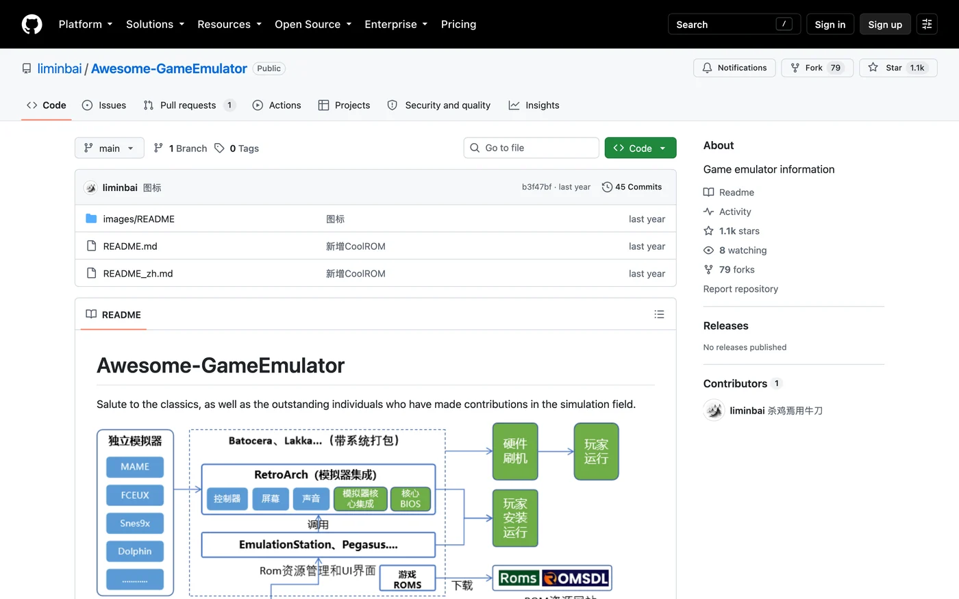Switch to the Code tab
The height and width of the screenshot is (599, 959).
(x=47, y=105)
